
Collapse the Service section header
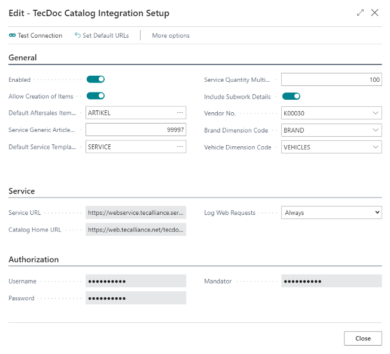(x=22, y=191)
